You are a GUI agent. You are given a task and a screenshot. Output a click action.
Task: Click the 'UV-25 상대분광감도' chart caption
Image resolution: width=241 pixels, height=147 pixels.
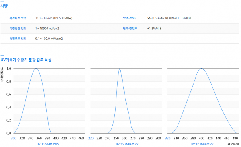pyautogui.click(x=127, y=144)
